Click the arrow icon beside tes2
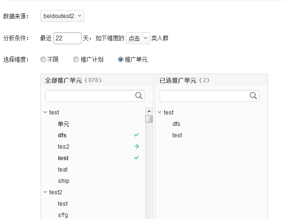Image resolution: width=285 pixels, height=219 pixels. click(136, 147)
